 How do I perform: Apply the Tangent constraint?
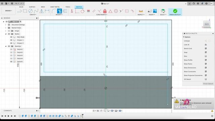coord(83,11)
